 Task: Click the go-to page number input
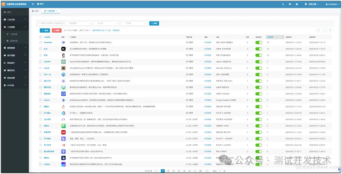click(x=220, y=171)
